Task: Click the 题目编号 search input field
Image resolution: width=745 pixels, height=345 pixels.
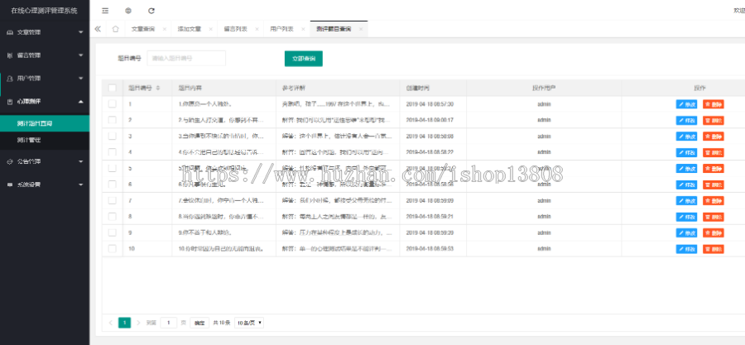Action: pos(186,59)
